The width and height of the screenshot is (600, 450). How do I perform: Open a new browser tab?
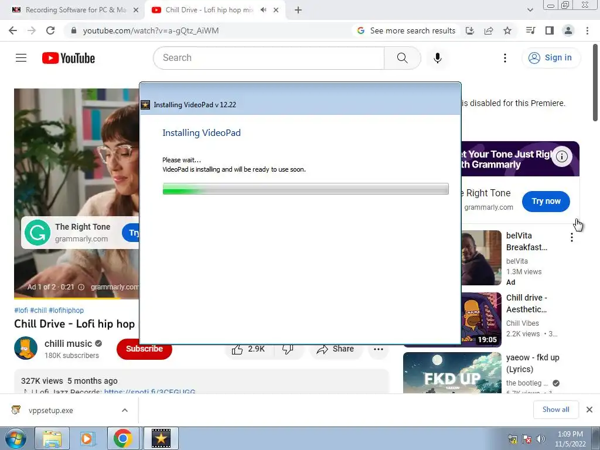coord(298,11)
